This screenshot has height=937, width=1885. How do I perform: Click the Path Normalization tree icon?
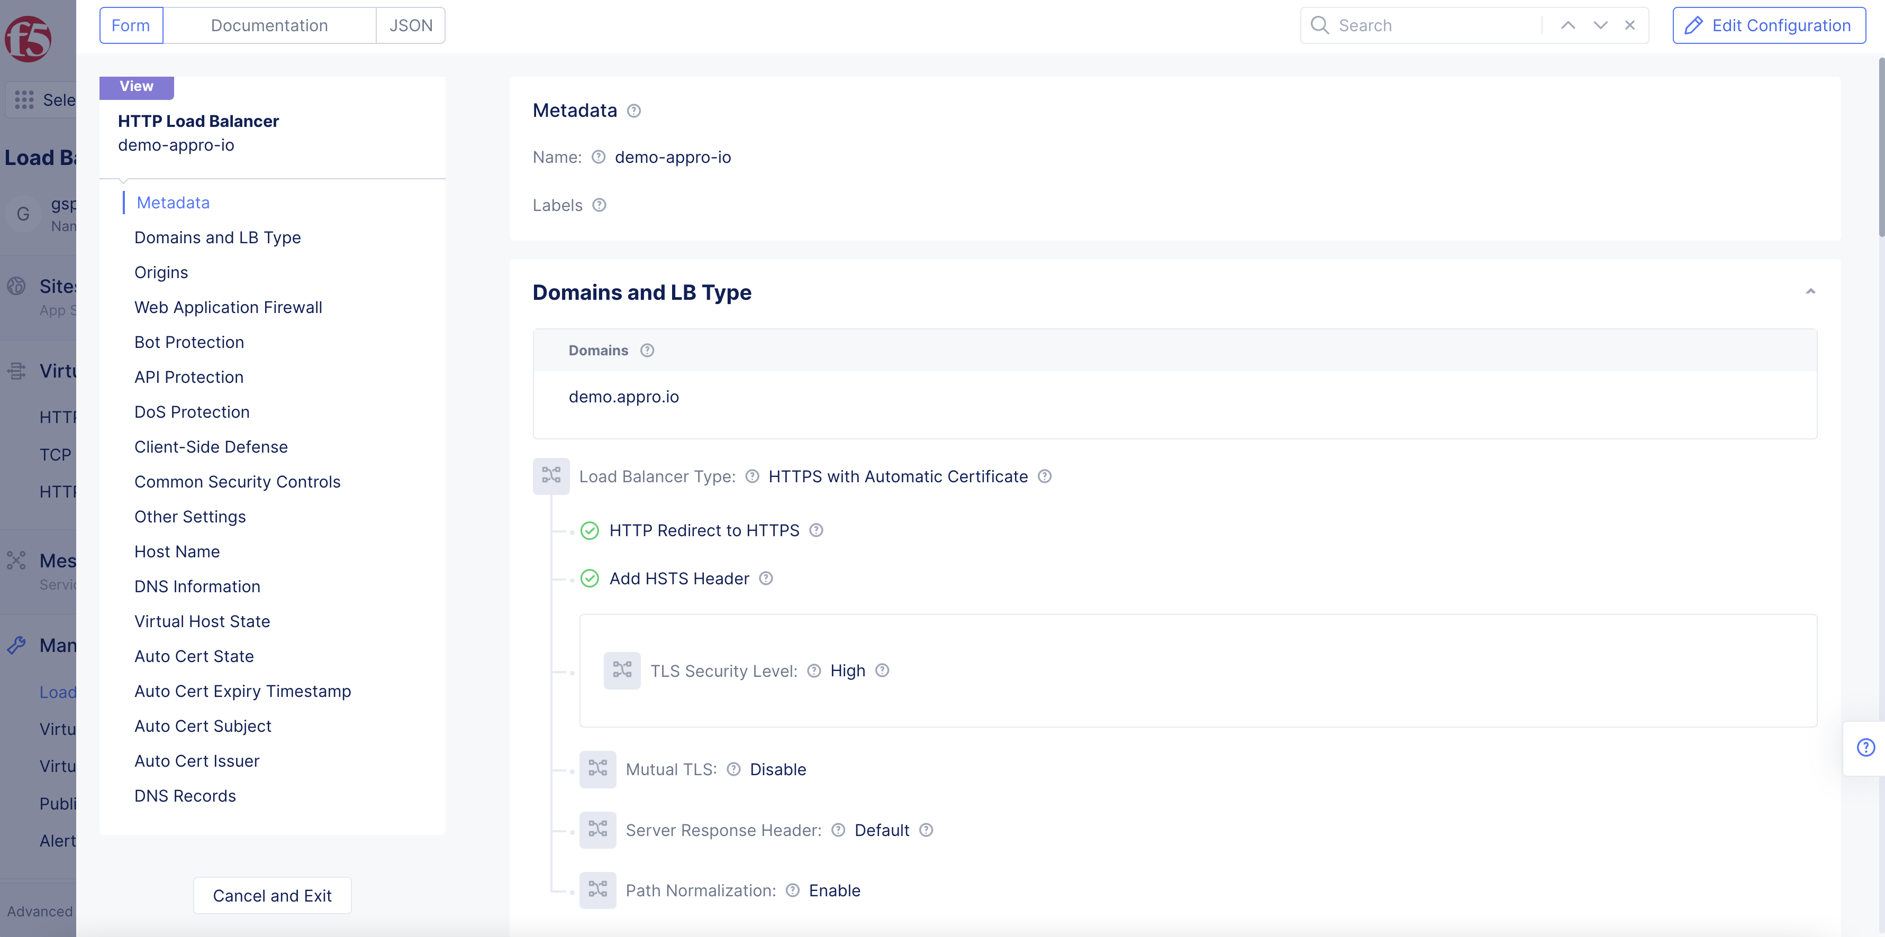[x=598, y=890]
